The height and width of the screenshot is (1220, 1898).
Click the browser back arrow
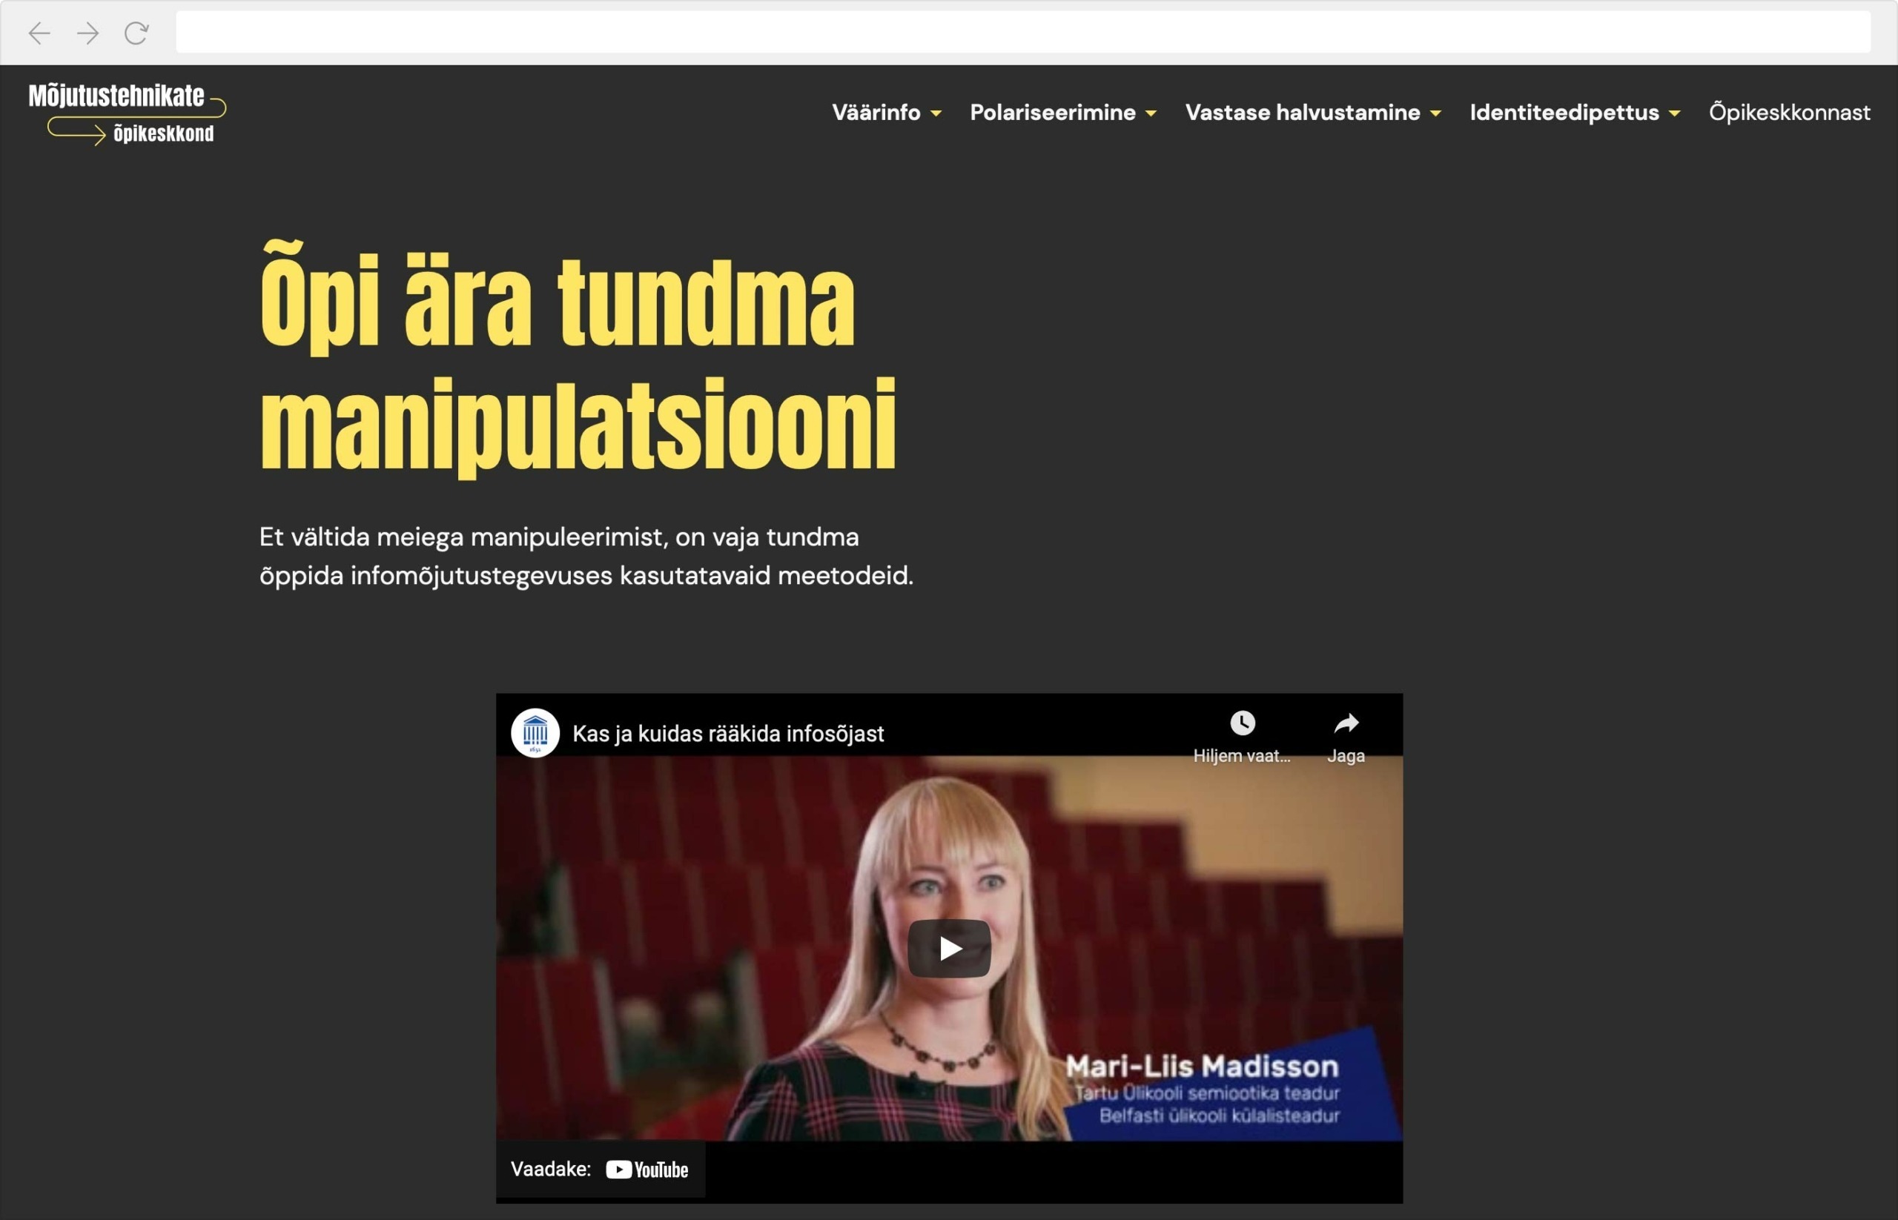39,33
